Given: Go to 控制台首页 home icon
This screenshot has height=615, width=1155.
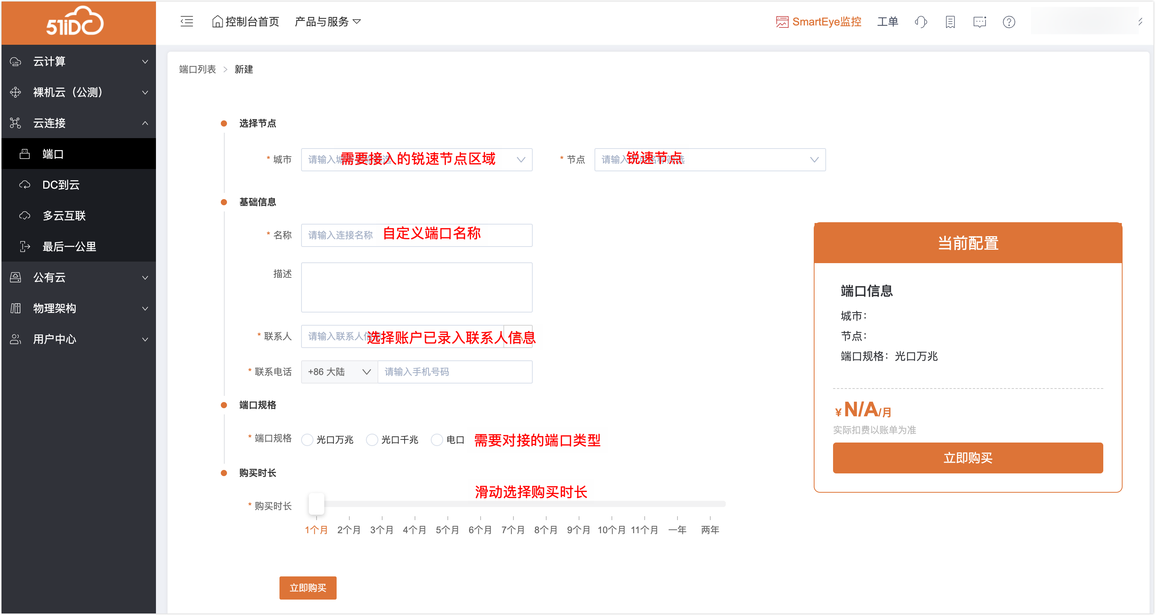Looking at the screenshot, I should pos(217,22).
